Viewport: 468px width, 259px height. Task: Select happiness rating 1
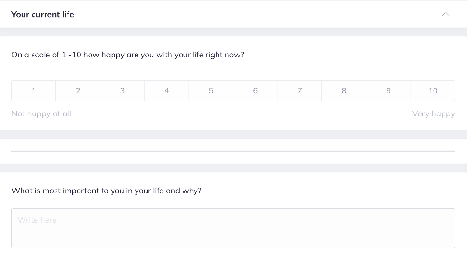(x=34, y=90)
